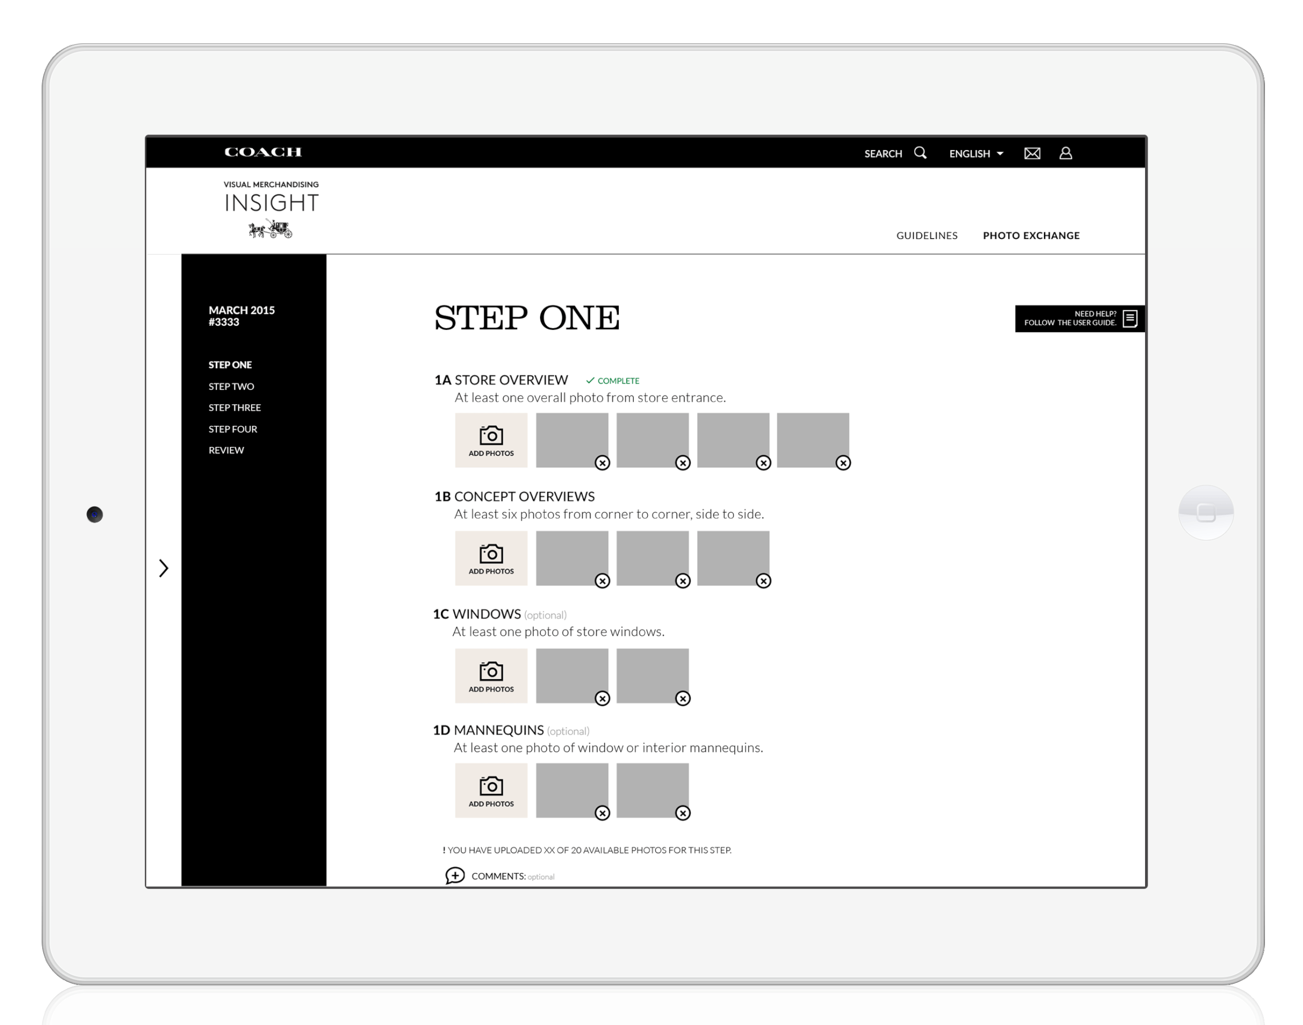Go to Guidelines tab
The height and width of the screenshot is (1025, 1303).
[x=926, y=235]
